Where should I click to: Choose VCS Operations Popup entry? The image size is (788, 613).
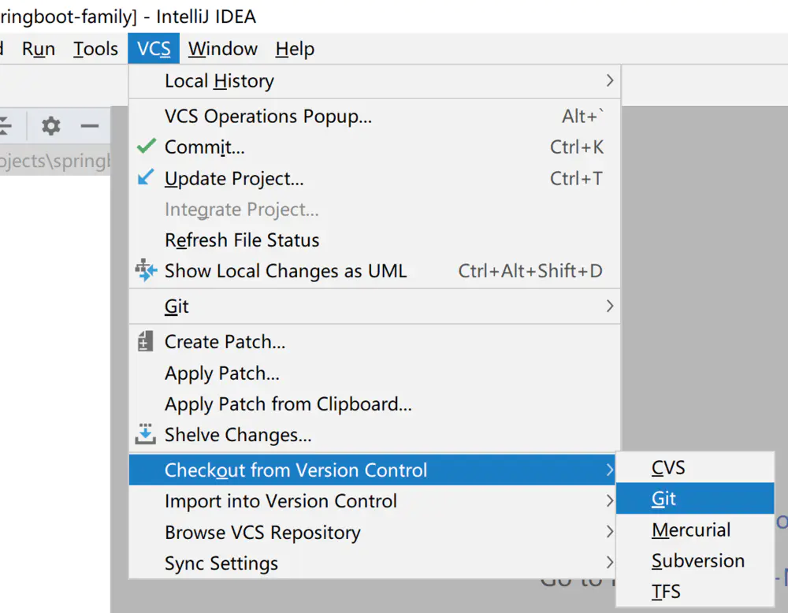pos(375,116)
